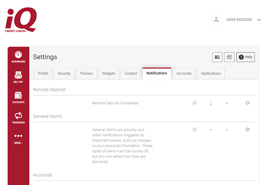Toggle mobile text alert for Remote Deposit Completed
The width and height of the screenshot is (266, 185).
click(x=211, y=103)
